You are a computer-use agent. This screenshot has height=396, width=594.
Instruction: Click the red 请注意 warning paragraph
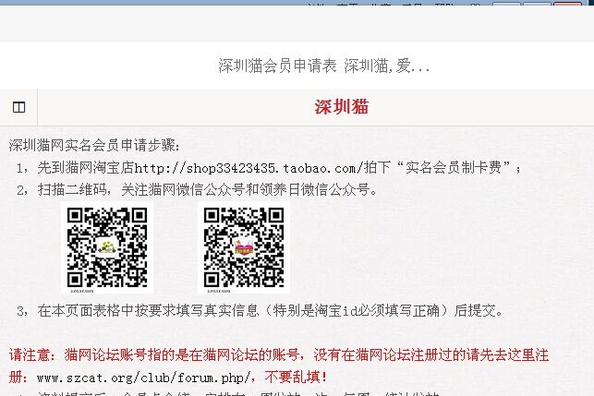coord(279,366)
